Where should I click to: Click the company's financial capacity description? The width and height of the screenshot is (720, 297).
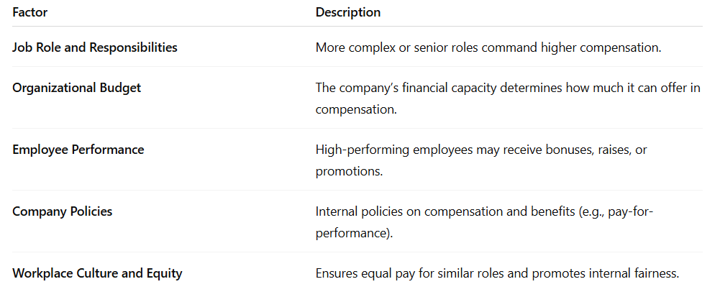508,99
